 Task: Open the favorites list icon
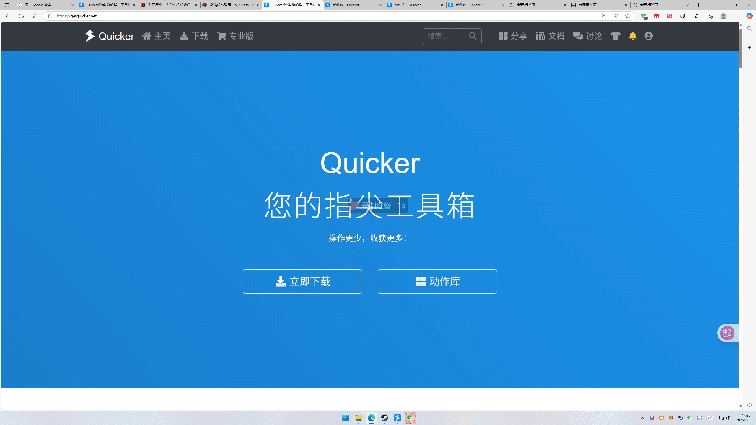697,16
